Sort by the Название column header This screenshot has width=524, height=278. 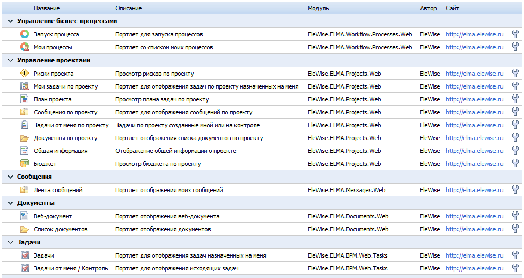coord(47,9)
